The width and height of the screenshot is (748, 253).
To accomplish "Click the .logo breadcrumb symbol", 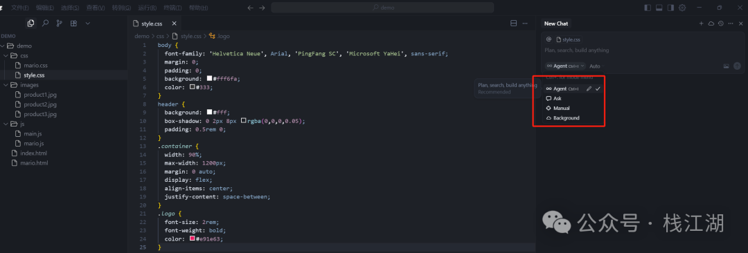I will [220, 36].
